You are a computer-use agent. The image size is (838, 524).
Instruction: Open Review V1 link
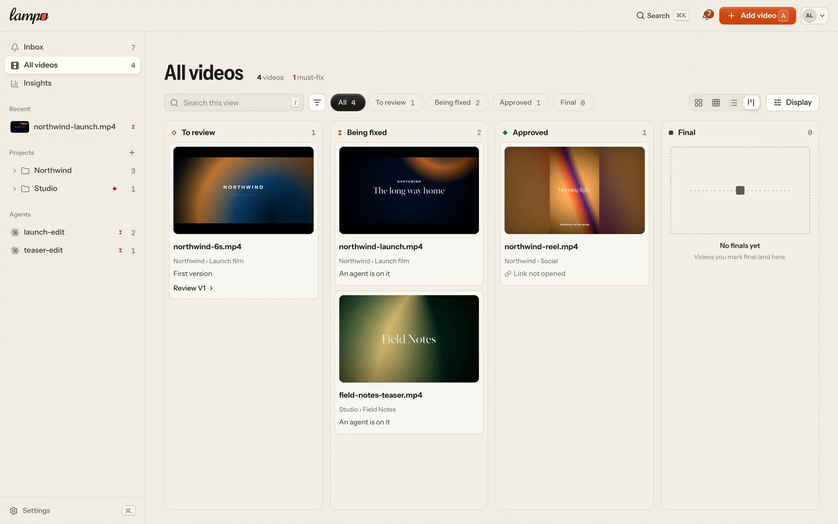[x=193, y=288]
